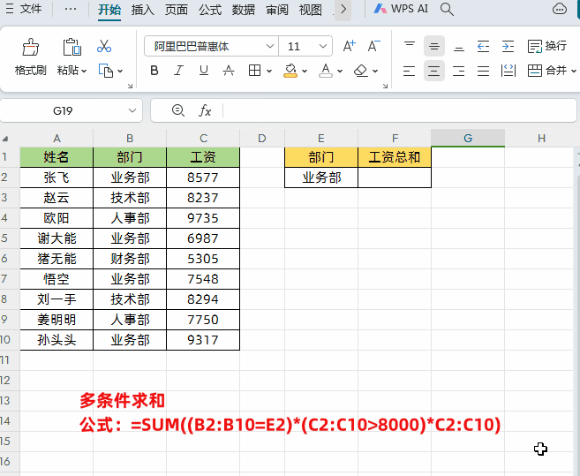Select cell F2 under 工资总和
Viewport: 580px width, 476px height.
pos(395,178)
